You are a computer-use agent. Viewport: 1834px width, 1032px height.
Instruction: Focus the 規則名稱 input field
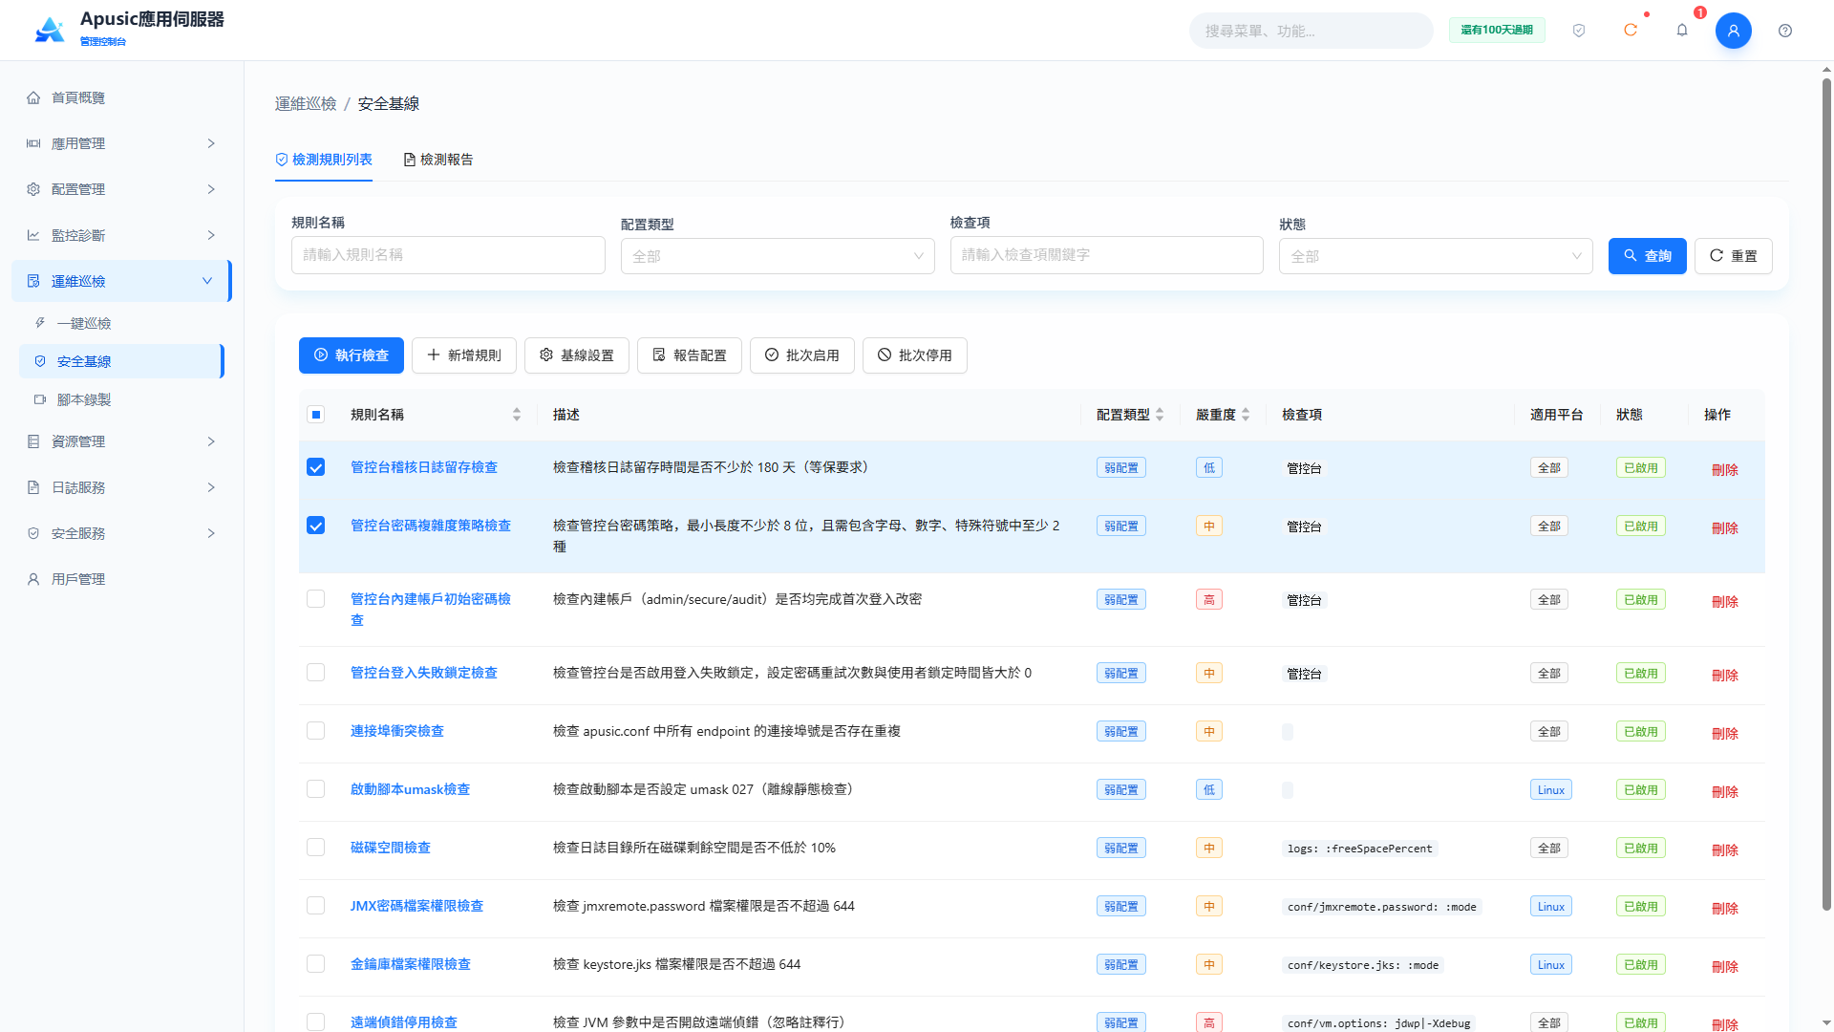pyautogui.click(x=448, y=255)
